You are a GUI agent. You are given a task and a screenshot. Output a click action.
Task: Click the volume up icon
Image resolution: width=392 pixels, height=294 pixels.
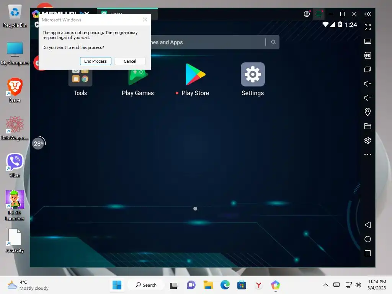pyautogui.click(x=367, y=83)
